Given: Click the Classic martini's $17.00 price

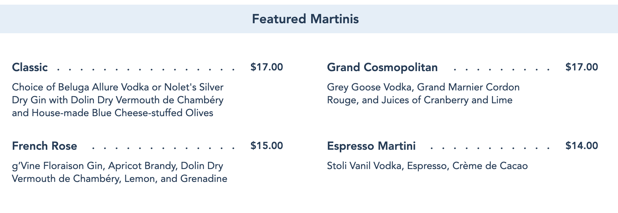Looking at the screenshot, I should coord(267,67).
